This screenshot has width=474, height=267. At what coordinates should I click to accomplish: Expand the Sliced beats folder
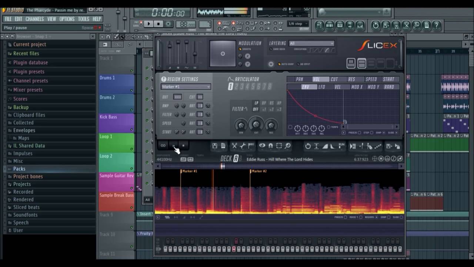pos(26,207)
